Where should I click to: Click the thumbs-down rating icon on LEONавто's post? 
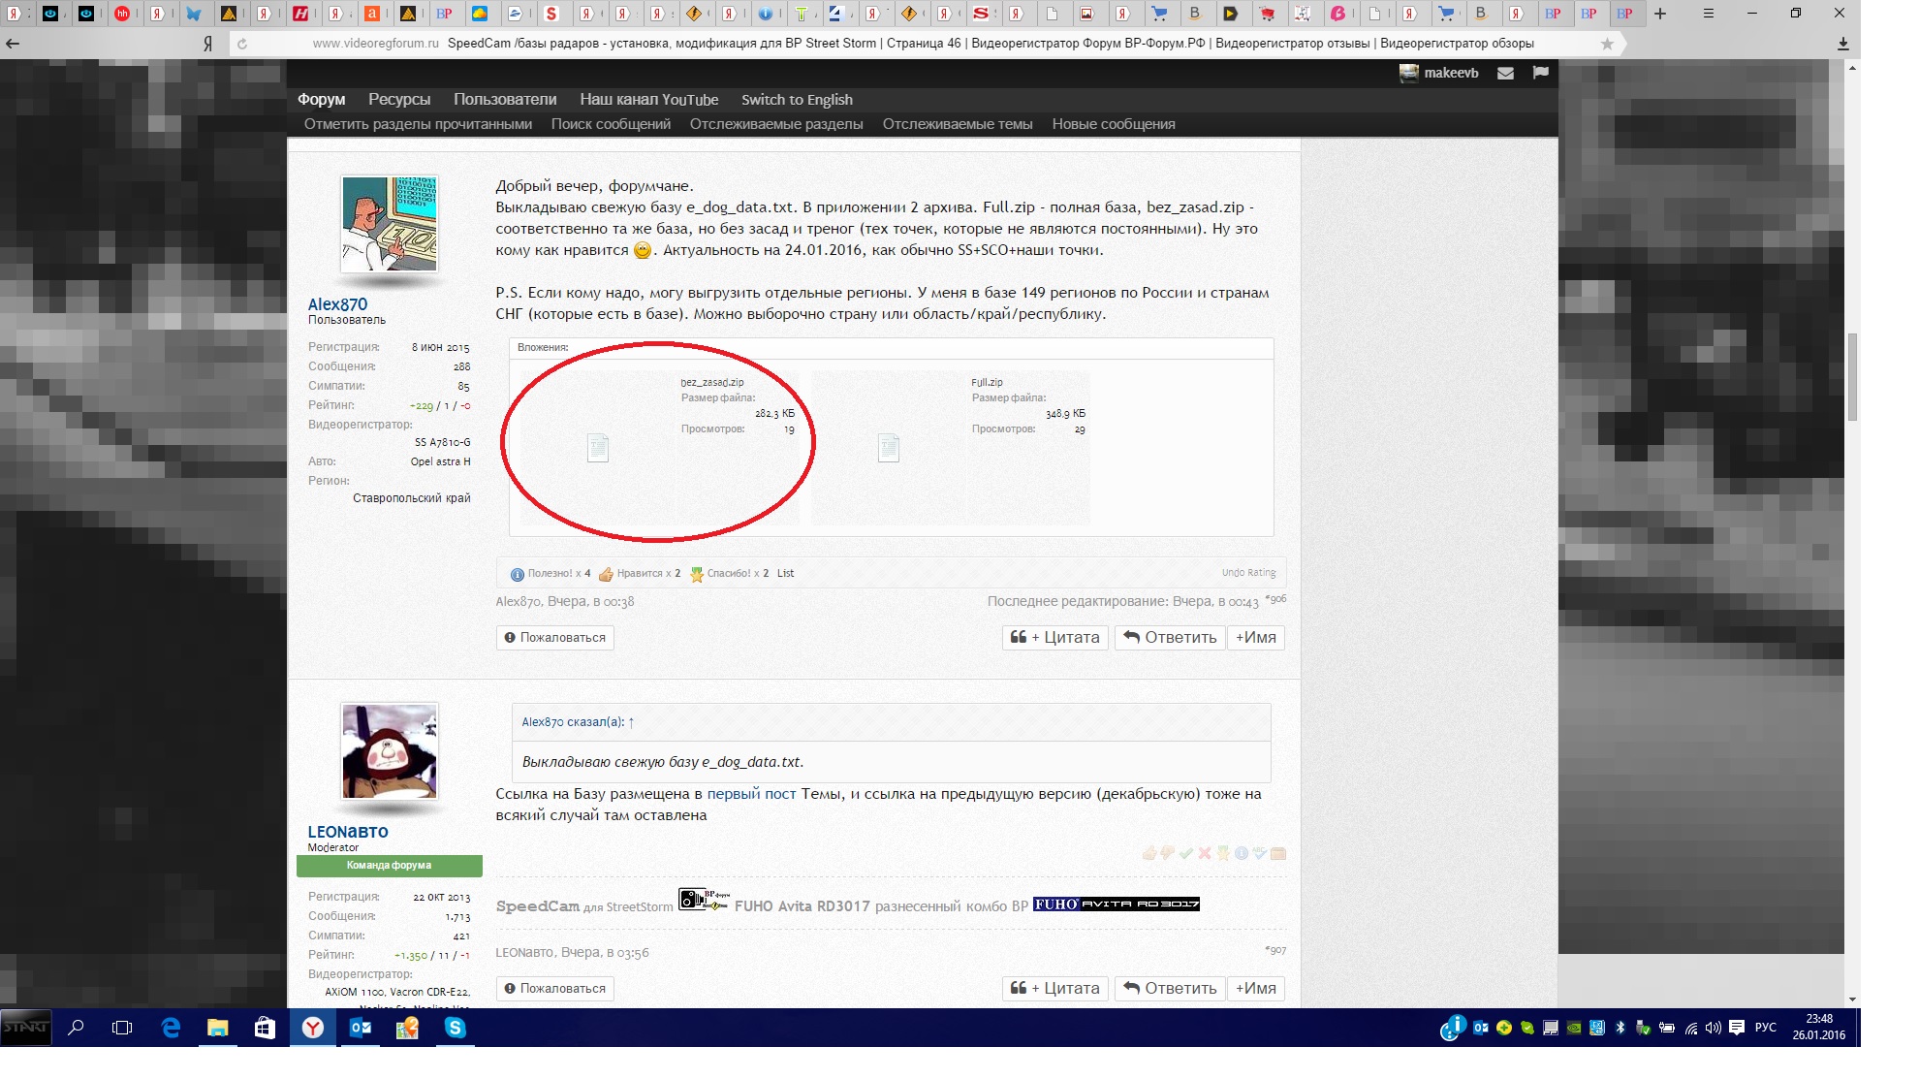click(1168, 853)
